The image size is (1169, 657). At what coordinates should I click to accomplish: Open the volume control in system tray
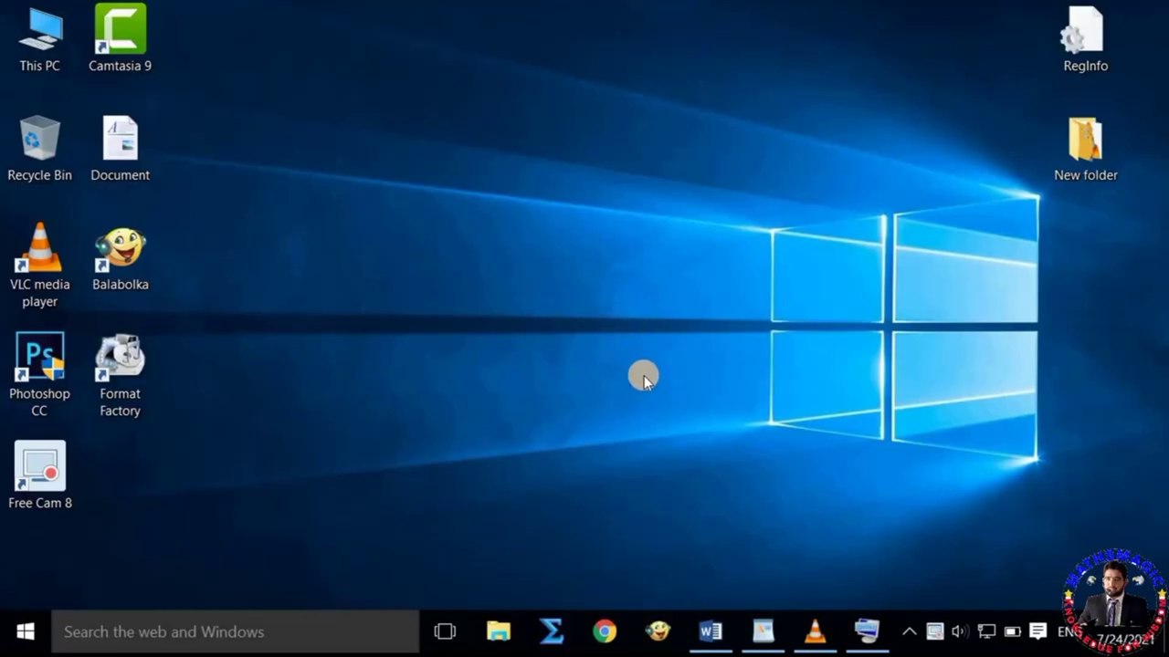960,631
